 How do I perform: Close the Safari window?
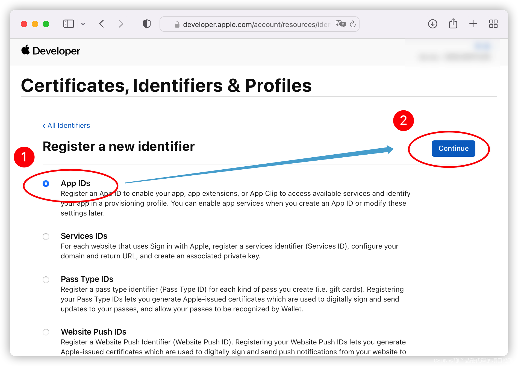tap(24, 24)
